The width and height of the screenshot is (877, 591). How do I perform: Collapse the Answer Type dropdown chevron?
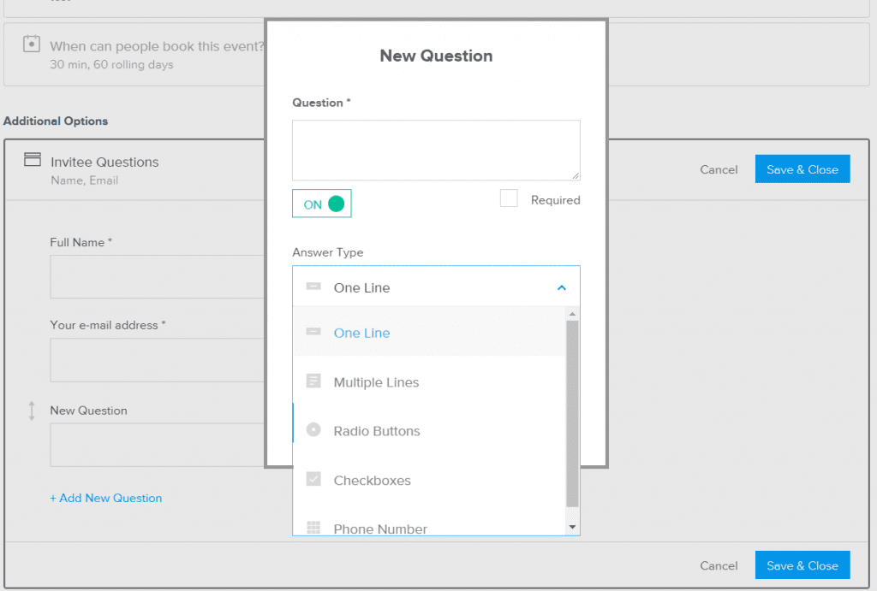562,287
